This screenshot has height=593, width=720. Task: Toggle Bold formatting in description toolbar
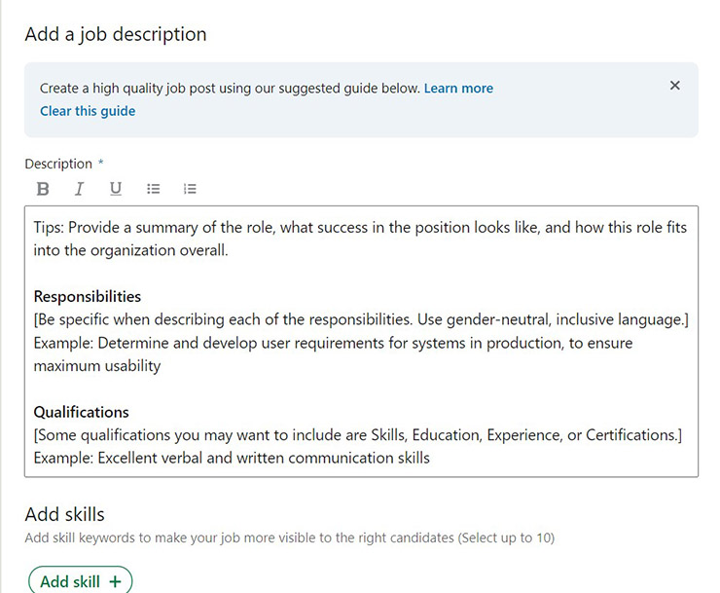[x=43, y=189]
